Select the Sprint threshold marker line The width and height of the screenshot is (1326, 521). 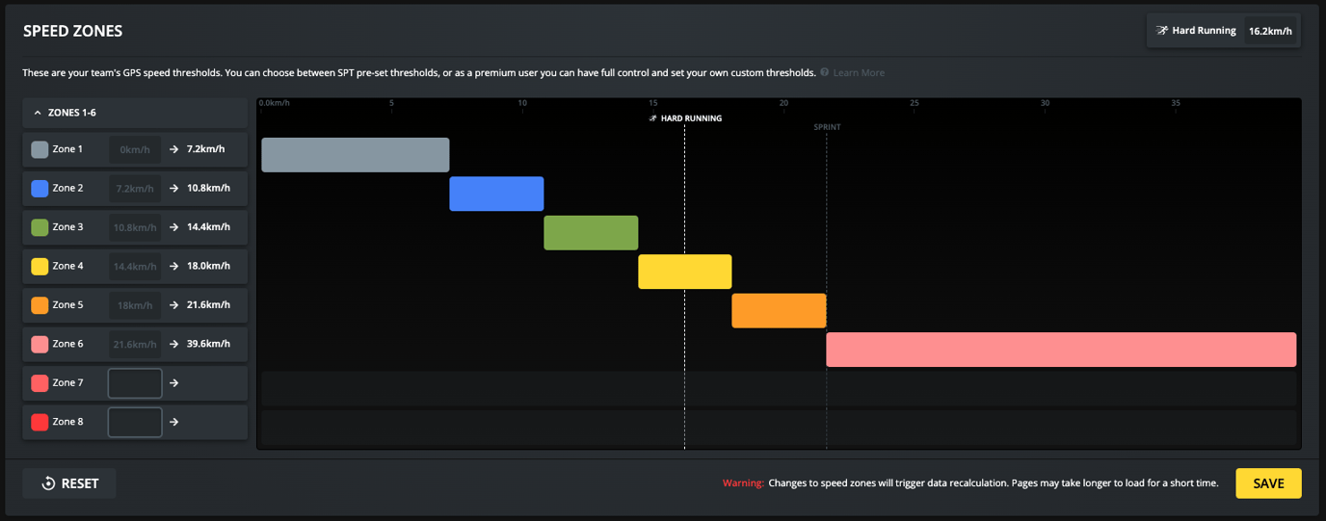point(826,289)
